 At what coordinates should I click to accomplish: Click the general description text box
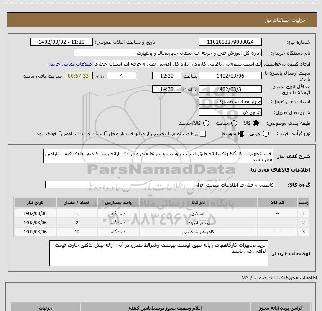coord(158,156)
